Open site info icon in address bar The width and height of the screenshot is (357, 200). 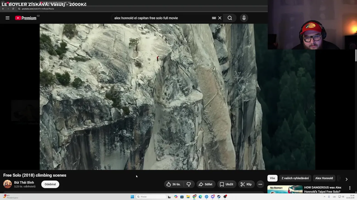coord(19,9)
